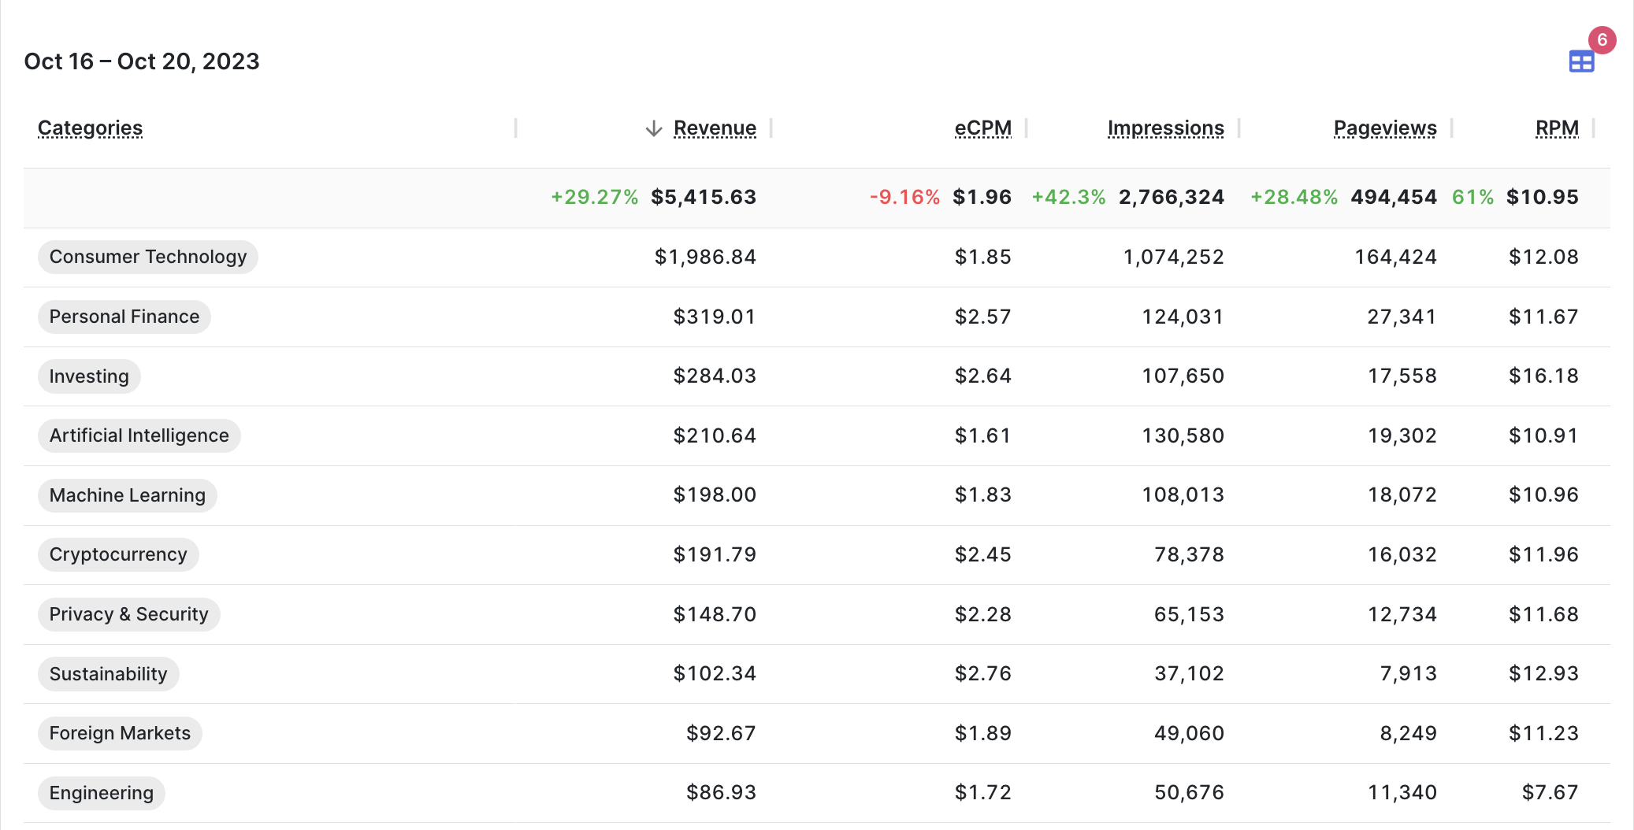This screenshot has height=830, width=1634.
Task: Click Consumer Technology revenue $1,986.84
Action: point(705,257)
